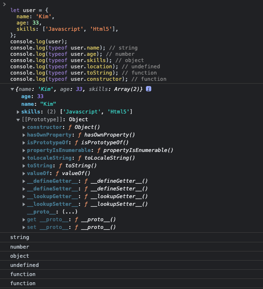Collapse the logged user object
Image resolution: width=263 pixels, height=289 pixels.
tap(12, 89)
